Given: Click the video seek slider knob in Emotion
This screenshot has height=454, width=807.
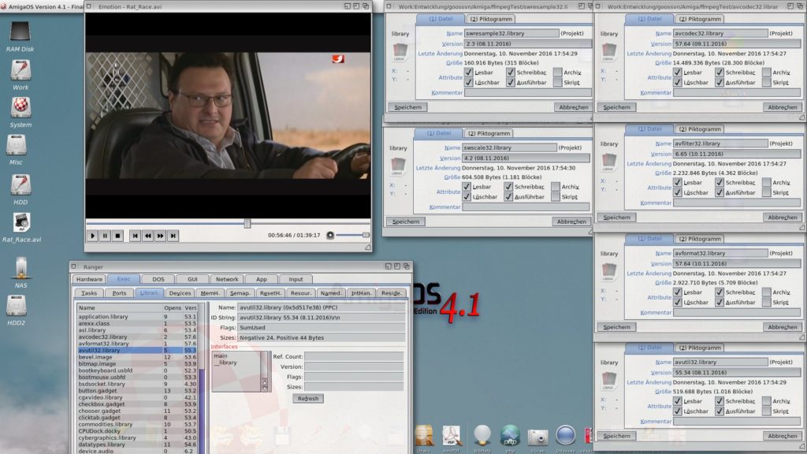Looking at the screenshot, I should click(247, 223).
